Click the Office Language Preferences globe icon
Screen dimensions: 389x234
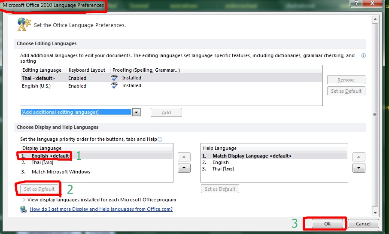click(24, 24)
